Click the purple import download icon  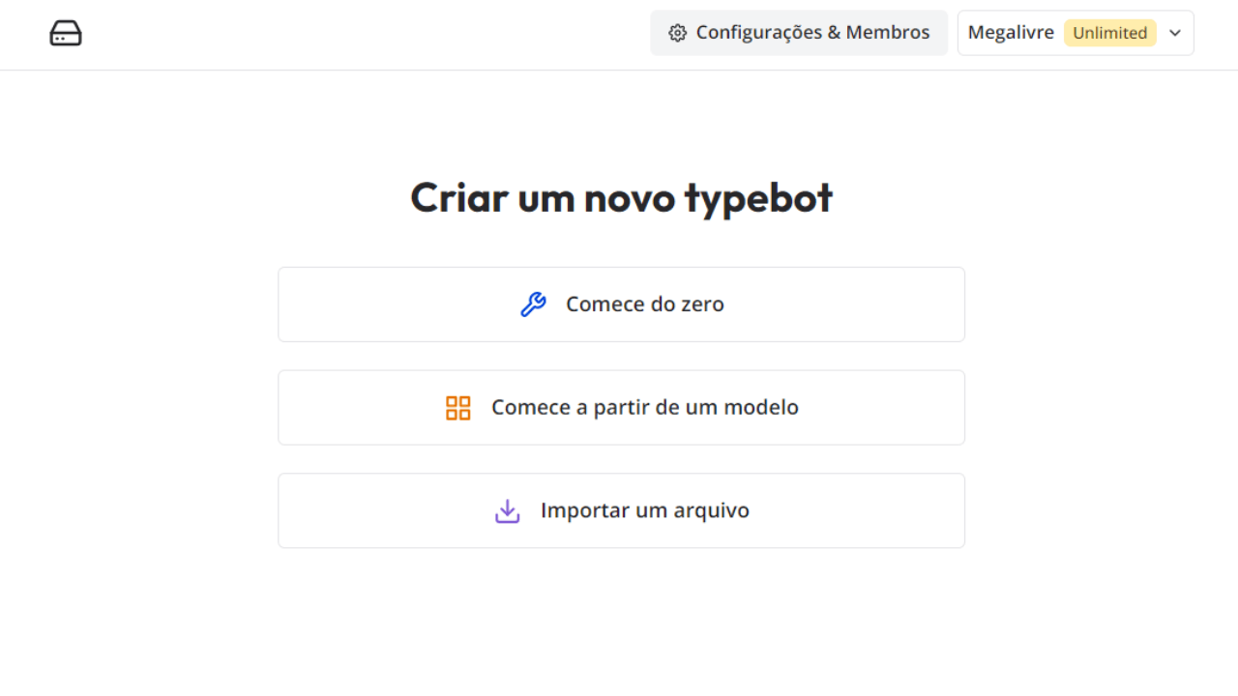click(x=508, y=510)
